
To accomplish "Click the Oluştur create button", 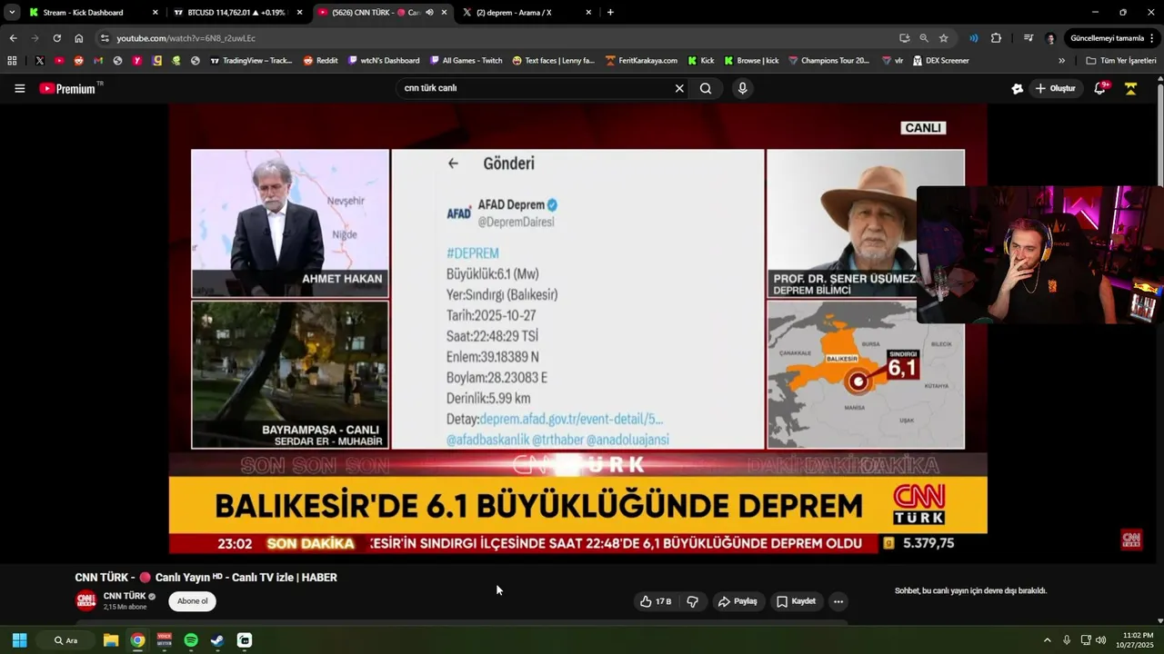I will pos(1054,88).
